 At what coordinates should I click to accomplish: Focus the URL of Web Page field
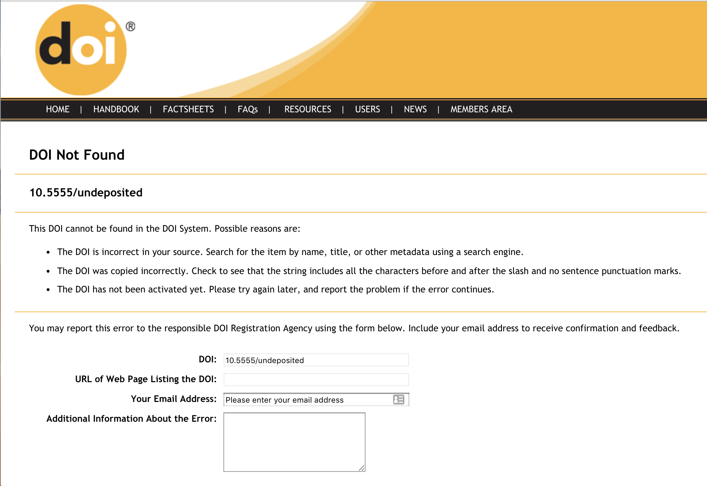click(316, 380)
